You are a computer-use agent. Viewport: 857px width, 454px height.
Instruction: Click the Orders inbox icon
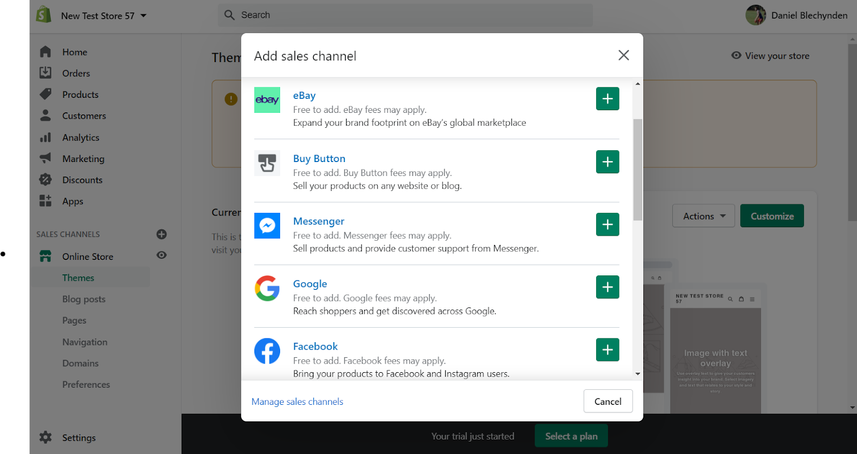(46, 73)
